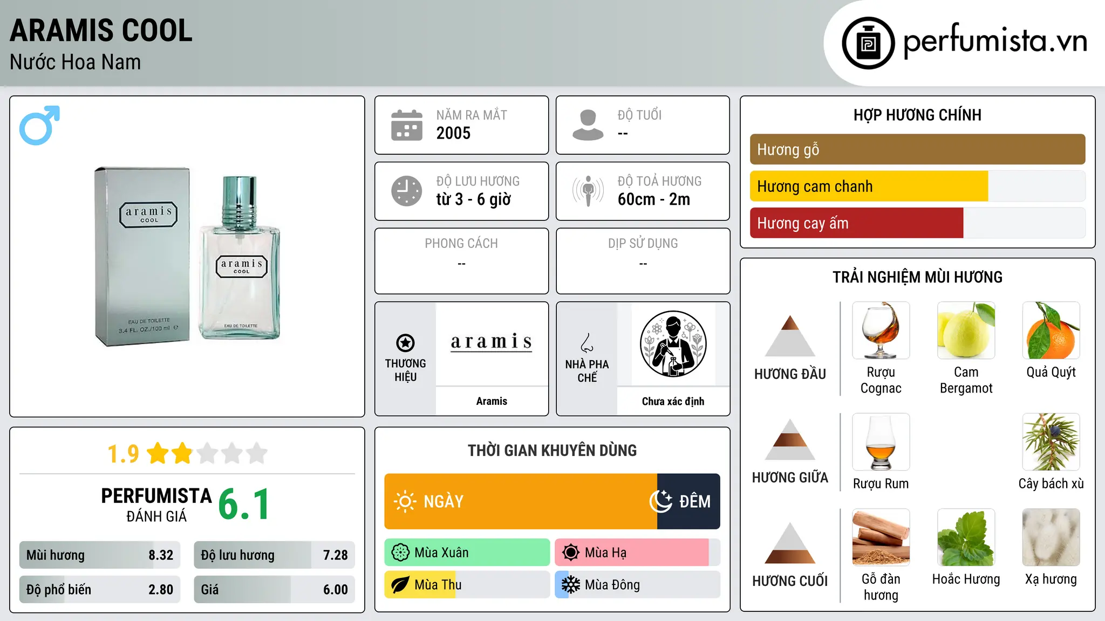Click the perfumista.vn bottle logo icon
The width and height of the screenshot is (1105, 621).
868,43
